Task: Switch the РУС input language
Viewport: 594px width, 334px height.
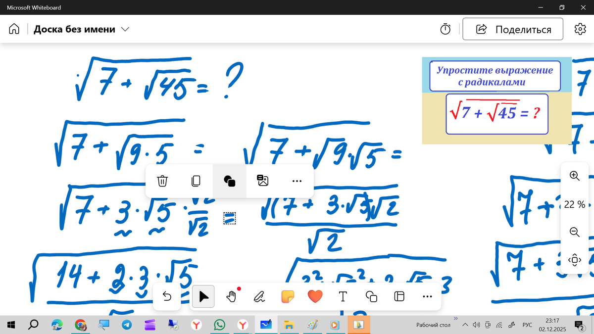Action: click(528, 325)
